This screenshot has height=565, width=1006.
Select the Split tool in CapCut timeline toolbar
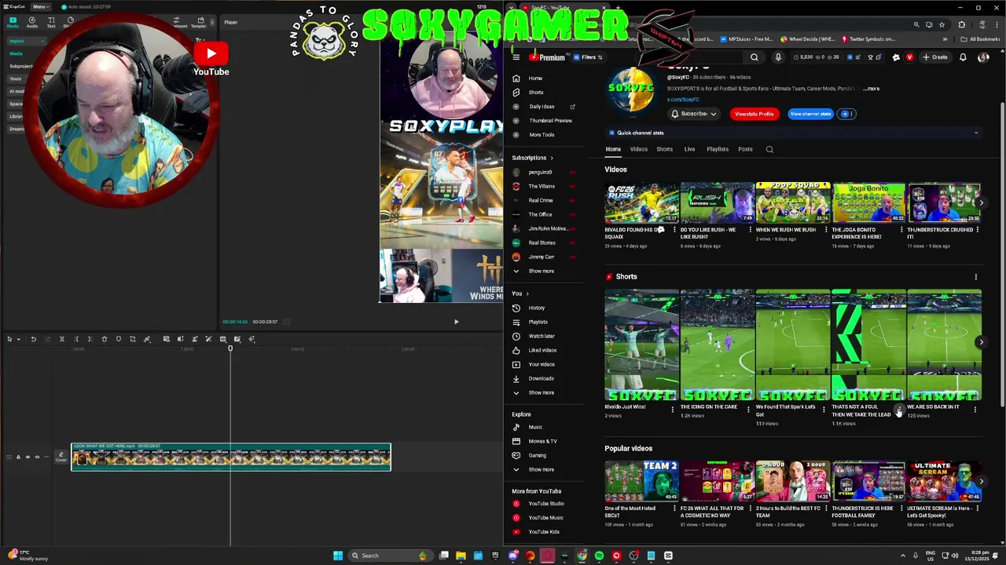click(x=61, y=339)
